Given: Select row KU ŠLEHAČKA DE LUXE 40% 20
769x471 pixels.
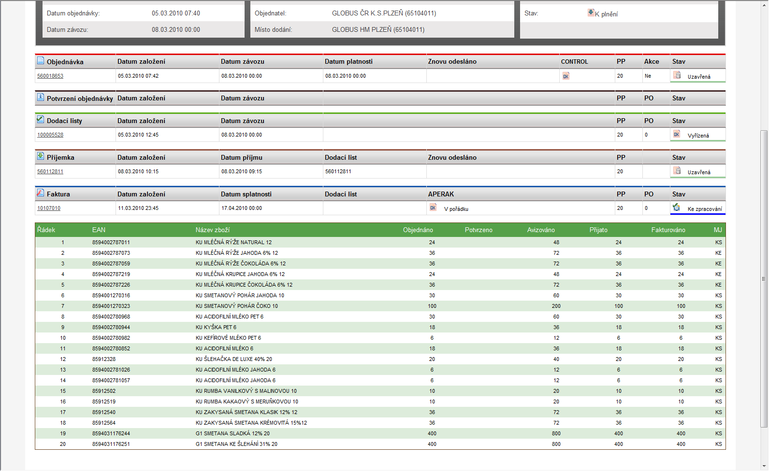Looking at the screenshot, I should (380, 359).
